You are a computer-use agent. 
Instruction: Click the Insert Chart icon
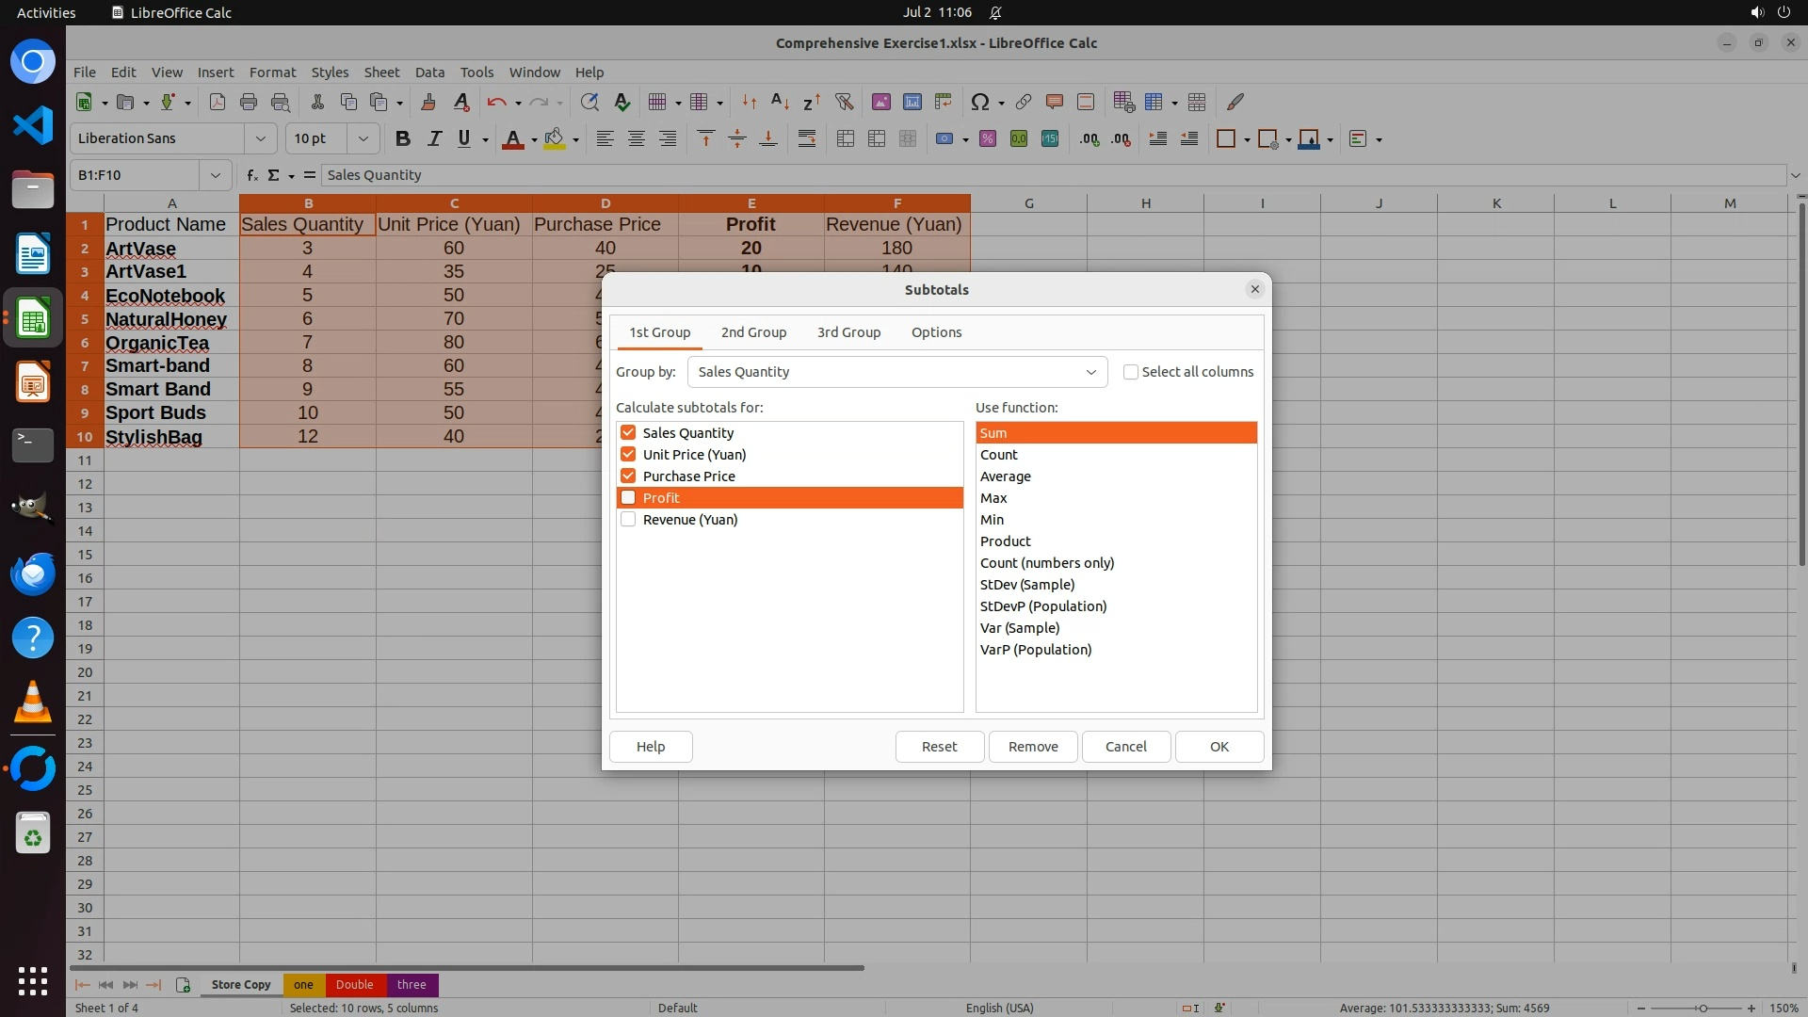912,102
